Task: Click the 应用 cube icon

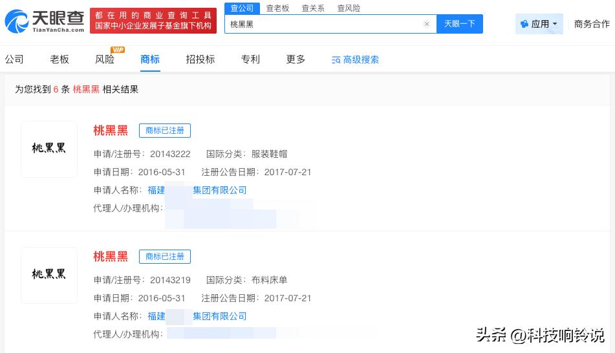Action: point(524,24)
